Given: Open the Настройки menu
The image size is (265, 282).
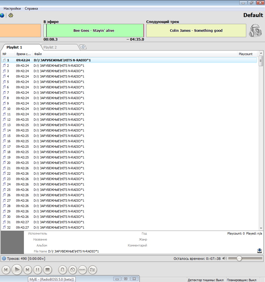Looking at the screenshot, I should pos(12,9).
